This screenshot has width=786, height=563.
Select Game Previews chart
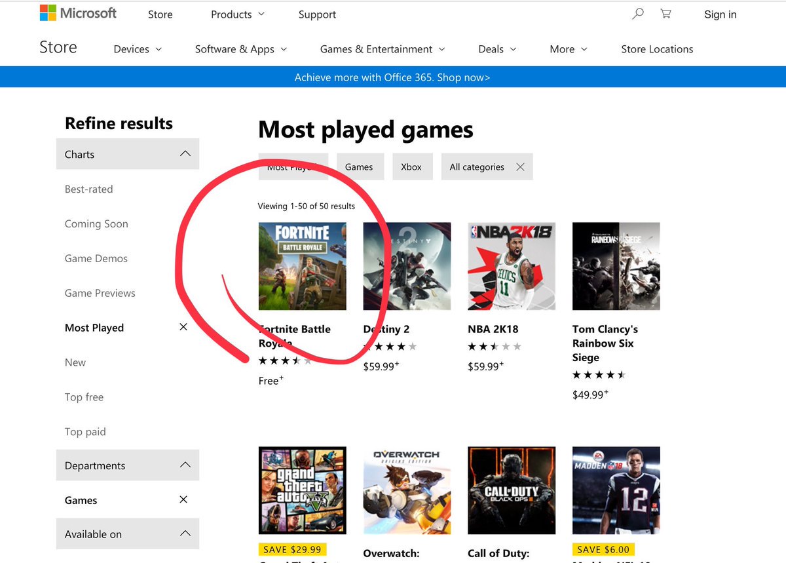(x=100, y=293)
